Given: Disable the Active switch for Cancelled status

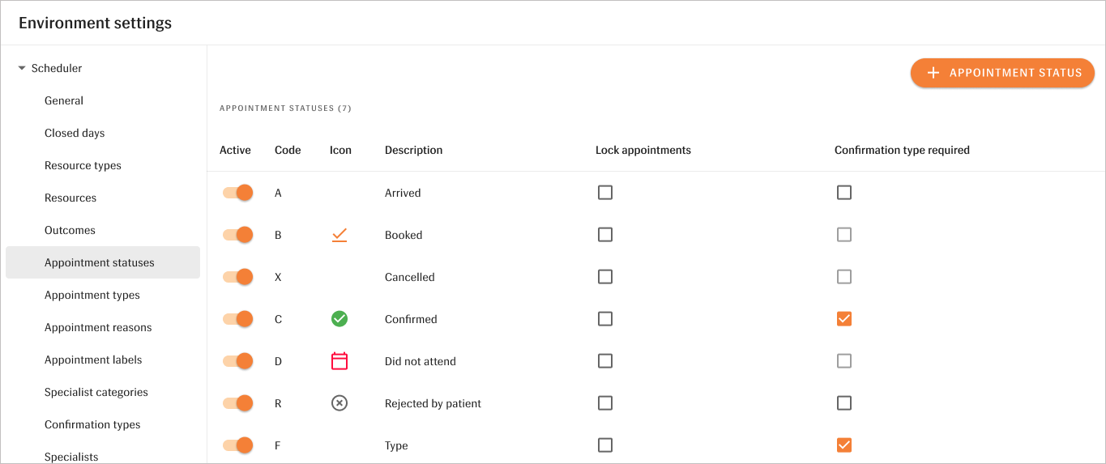Looking at the screenshot, I should click(x=238, y=277).
